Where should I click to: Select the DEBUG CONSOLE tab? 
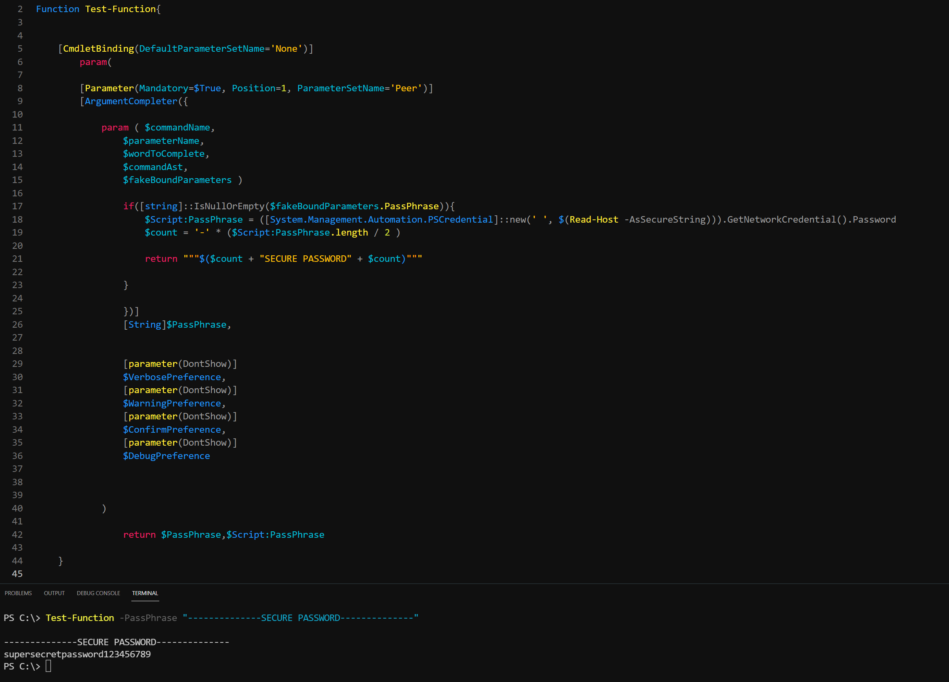pyautogui.click(x=98, y=593)
